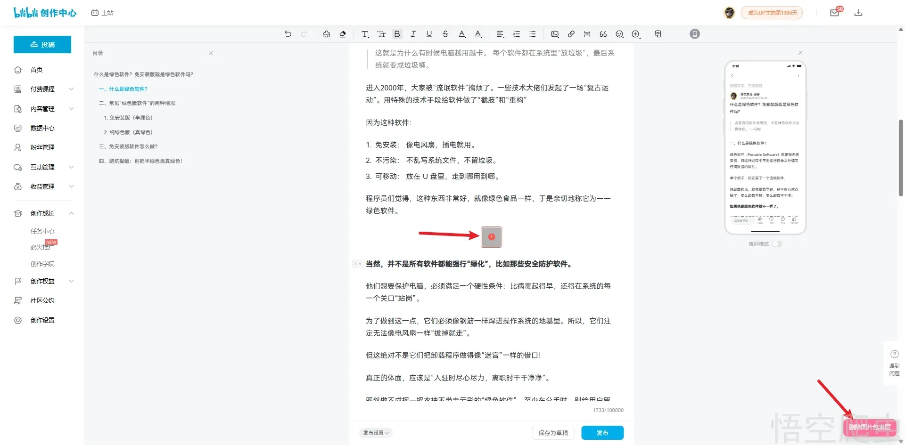The height and width of the screenshot is (445, 905).
Task: Toggle the mobile preview button
Action: [694, 34]
